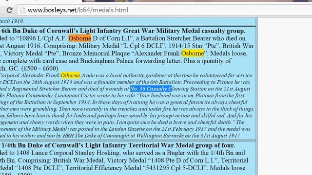Click the text Battalion Stretcher Bearer
This screenshot has width=312, height=175.
point(176,38)
